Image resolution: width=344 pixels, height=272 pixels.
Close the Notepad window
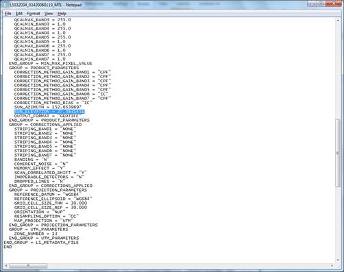pyautogui.click(x=333, y=3)
